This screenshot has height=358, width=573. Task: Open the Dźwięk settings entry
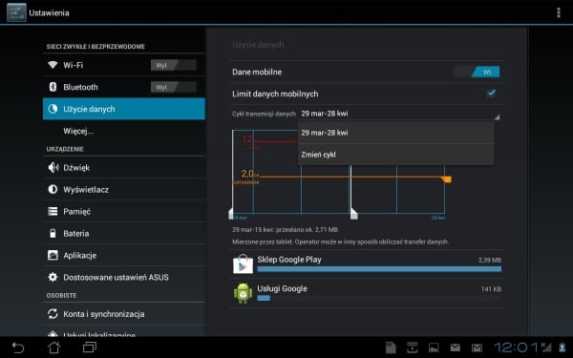pyautogui.click(x=124, y=168)
